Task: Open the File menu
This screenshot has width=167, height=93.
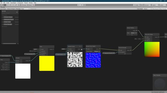Action: coord(1,3)
